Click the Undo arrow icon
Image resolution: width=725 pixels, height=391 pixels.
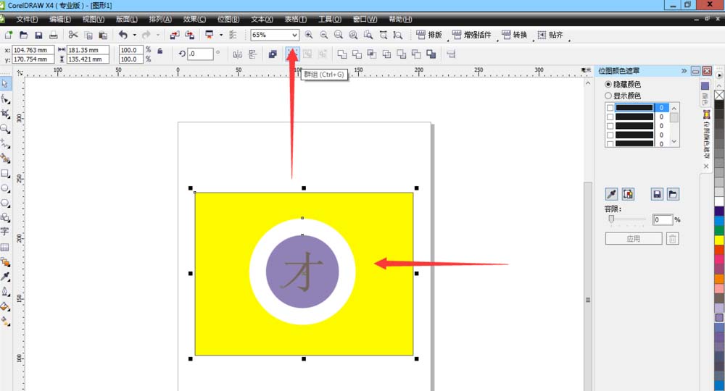coord(123,35)
